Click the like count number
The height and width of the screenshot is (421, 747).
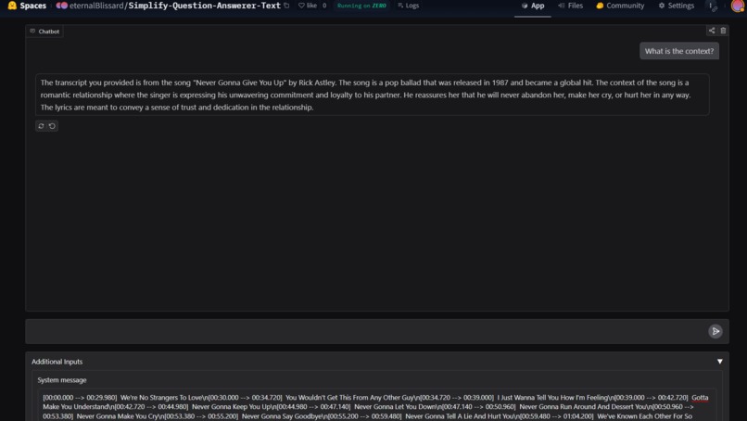tap(324, 6)
